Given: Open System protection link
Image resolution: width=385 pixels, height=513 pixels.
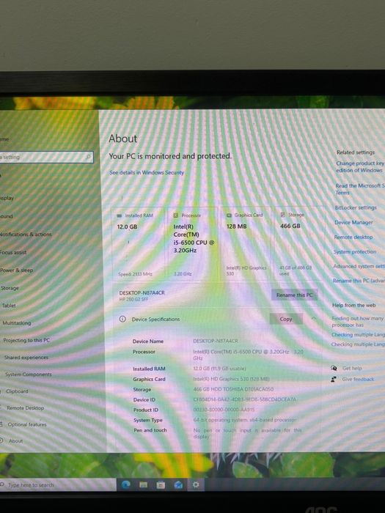Looking at the screenshot, I should [355, 251].
